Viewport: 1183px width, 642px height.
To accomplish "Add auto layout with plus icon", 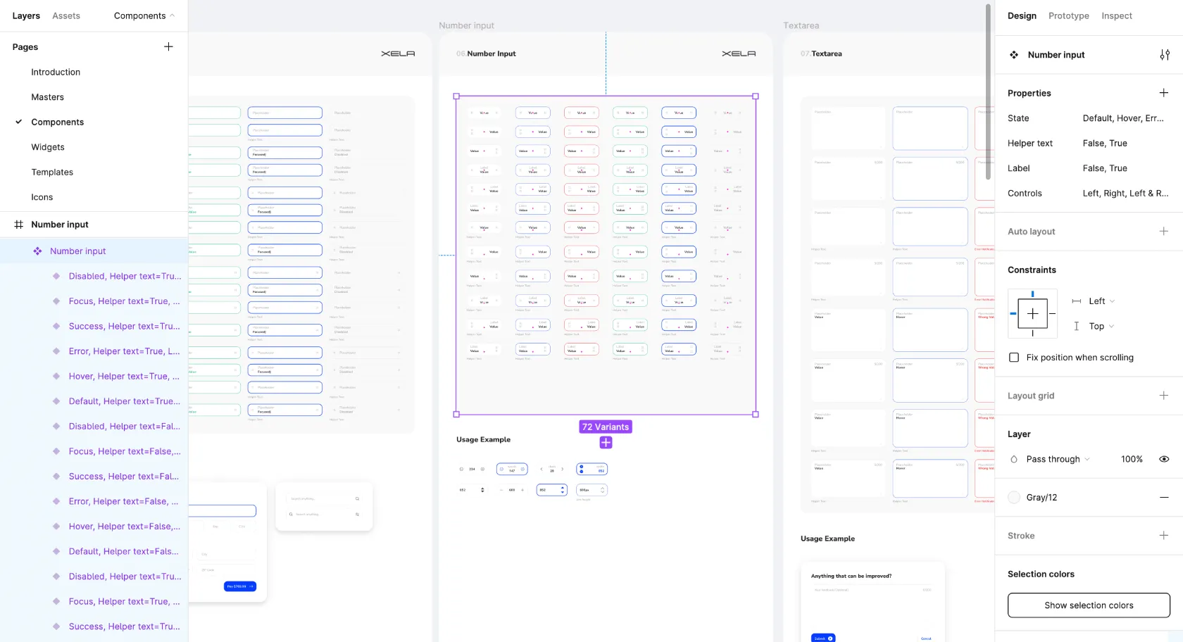I will point(1163,232).
